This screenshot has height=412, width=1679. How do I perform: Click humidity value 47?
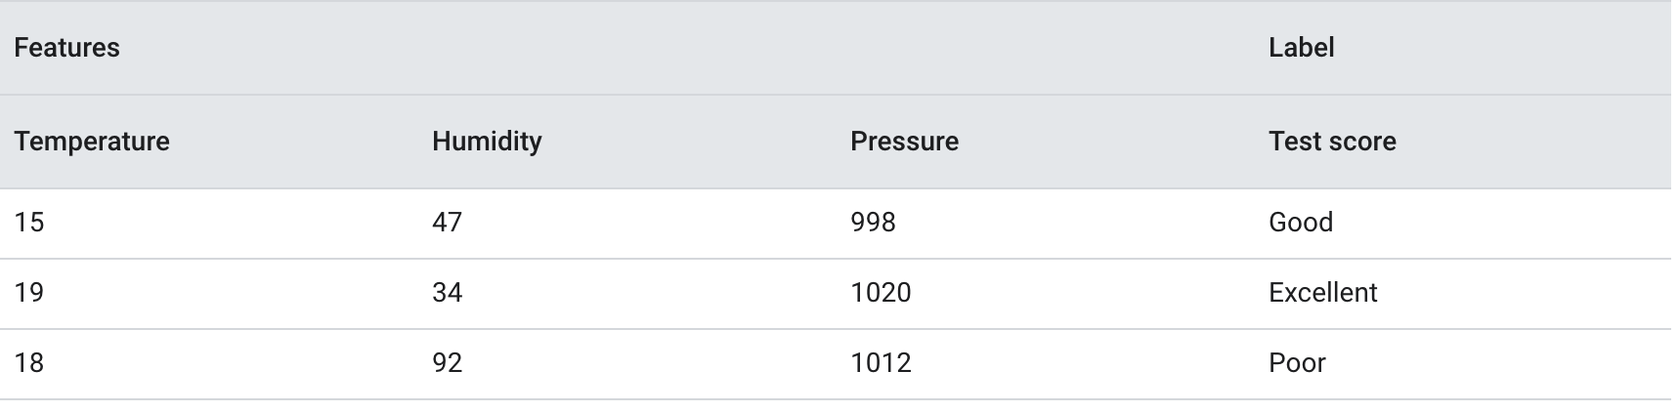pyautogui.click(x=447, y=223)
